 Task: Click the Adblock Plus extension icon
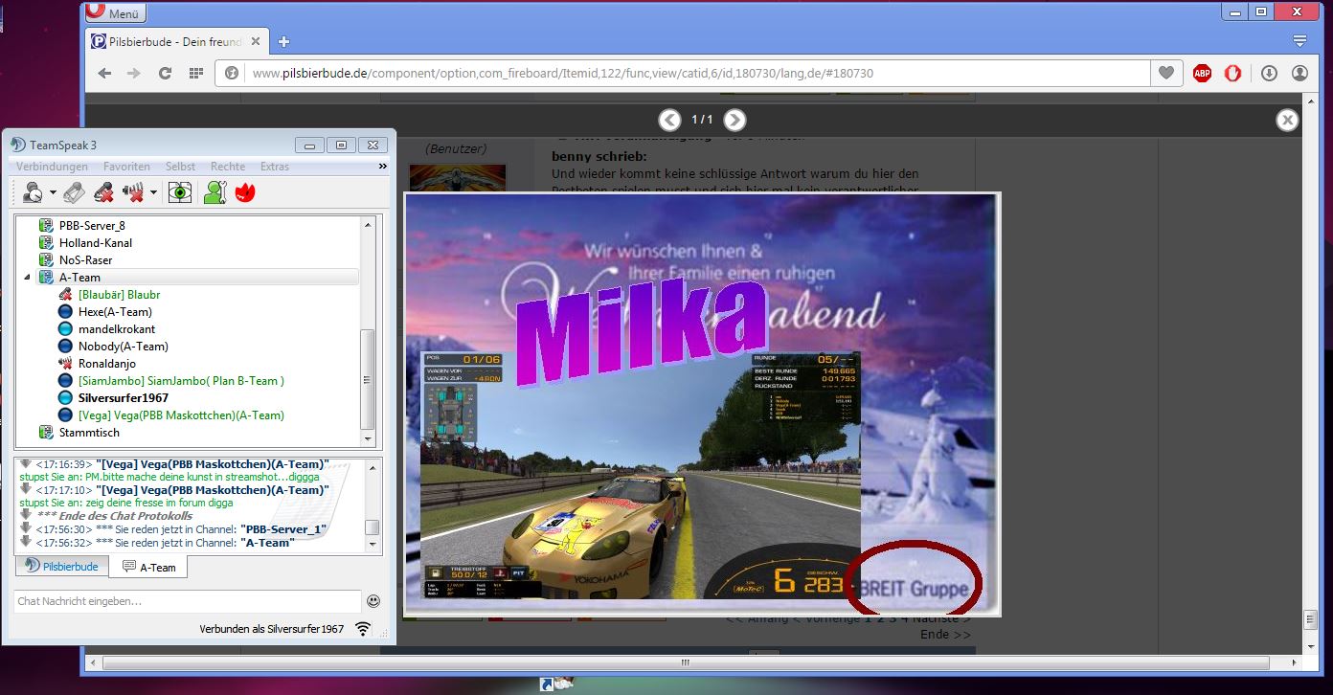point(1202,74)
